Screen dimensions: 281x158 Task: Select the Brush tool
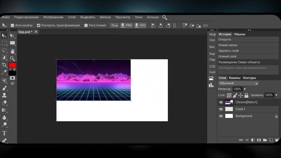coord(4,88)
